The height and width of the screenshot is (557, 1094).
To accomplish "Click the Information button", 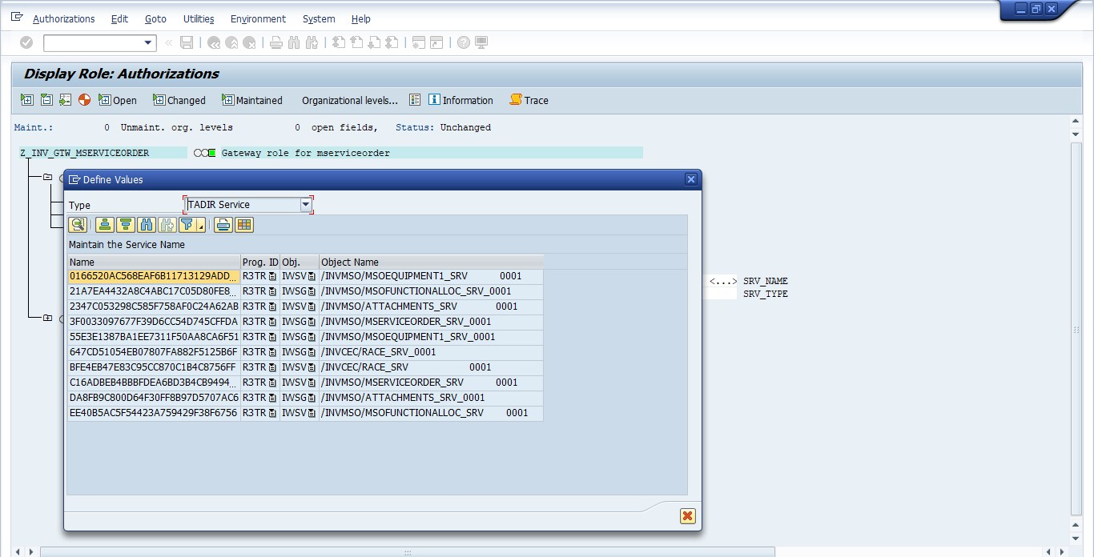I will pyautogui.click(x=461, y=100).
